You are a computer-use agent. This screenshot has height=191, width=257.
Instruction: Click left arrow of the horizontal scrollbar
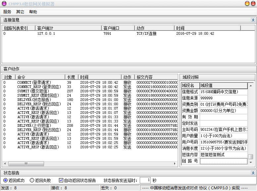(4, 164)
